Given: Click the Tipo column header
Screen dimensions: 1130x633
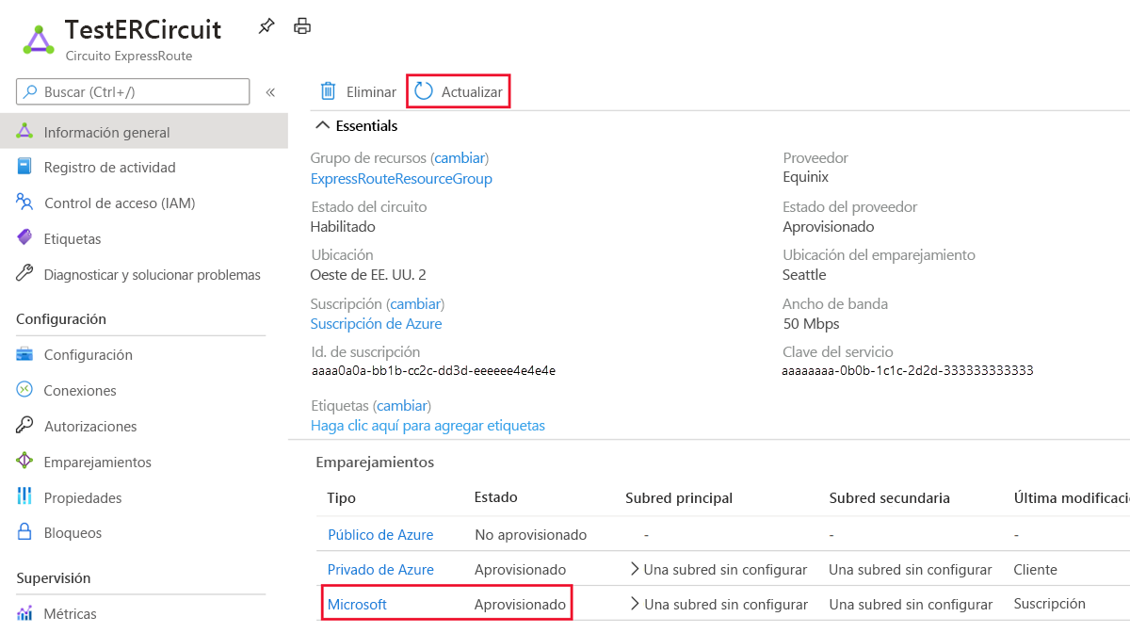Looking at the screenshot, I should pos(341,498).
